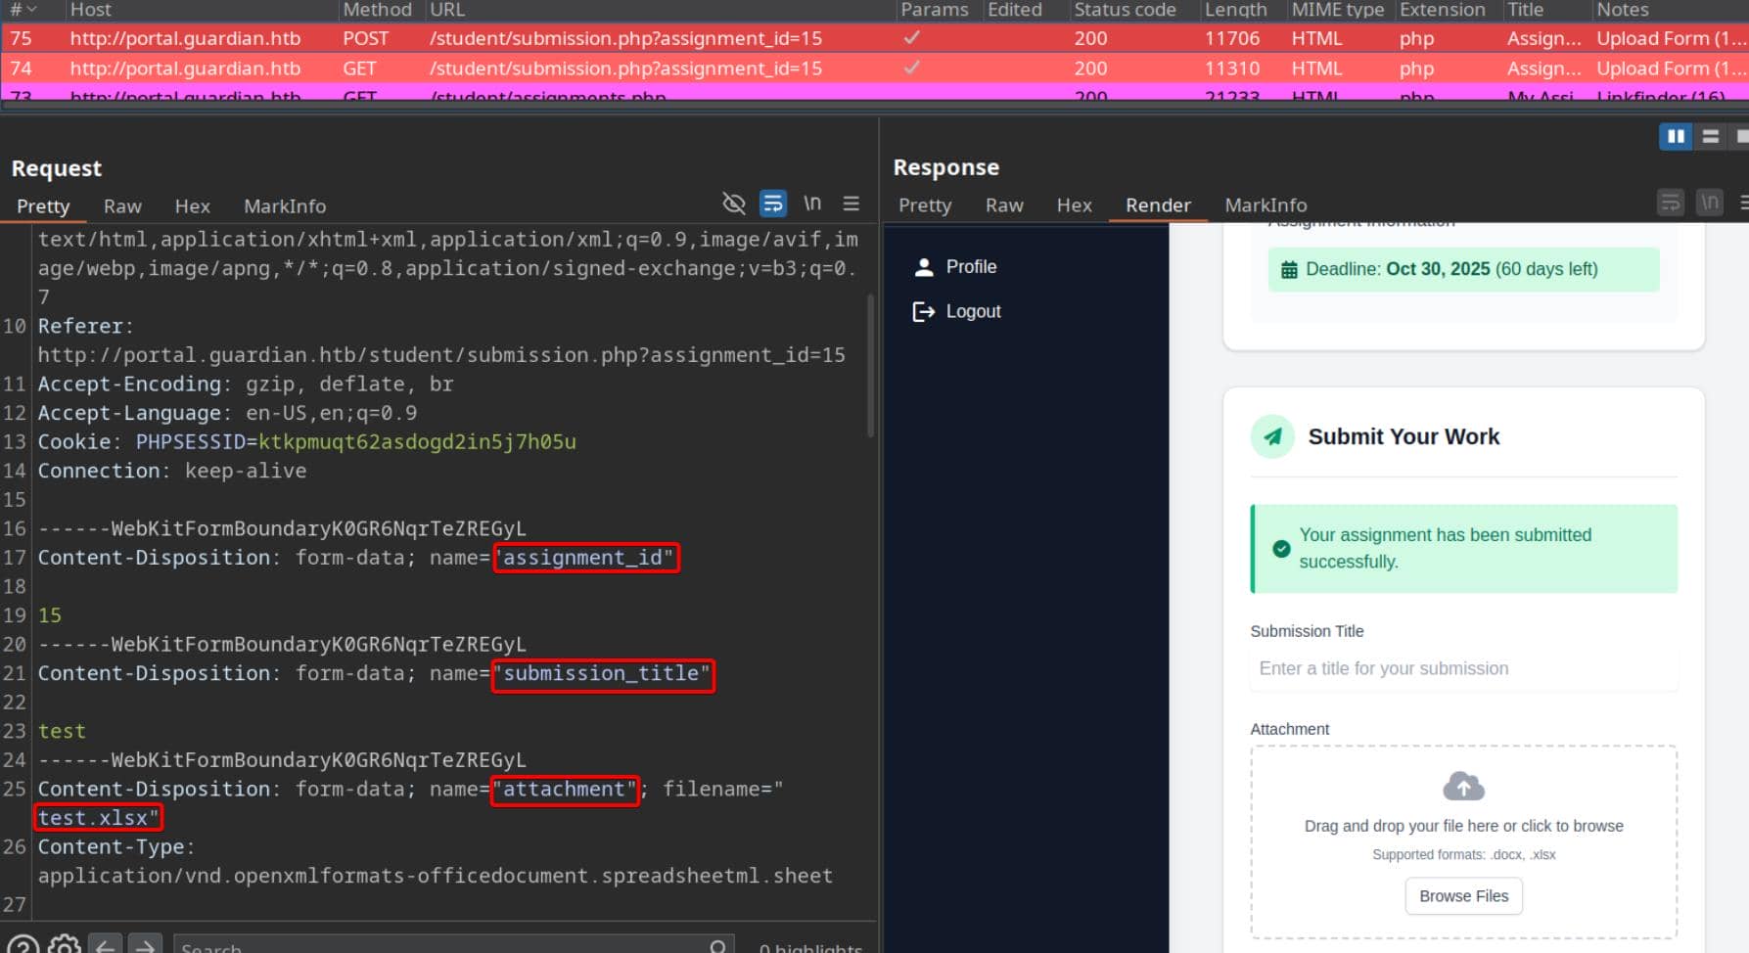Switch to Pretty tab in Response
The height and width of the screenshot is (953, 1749).
[925, 205]
